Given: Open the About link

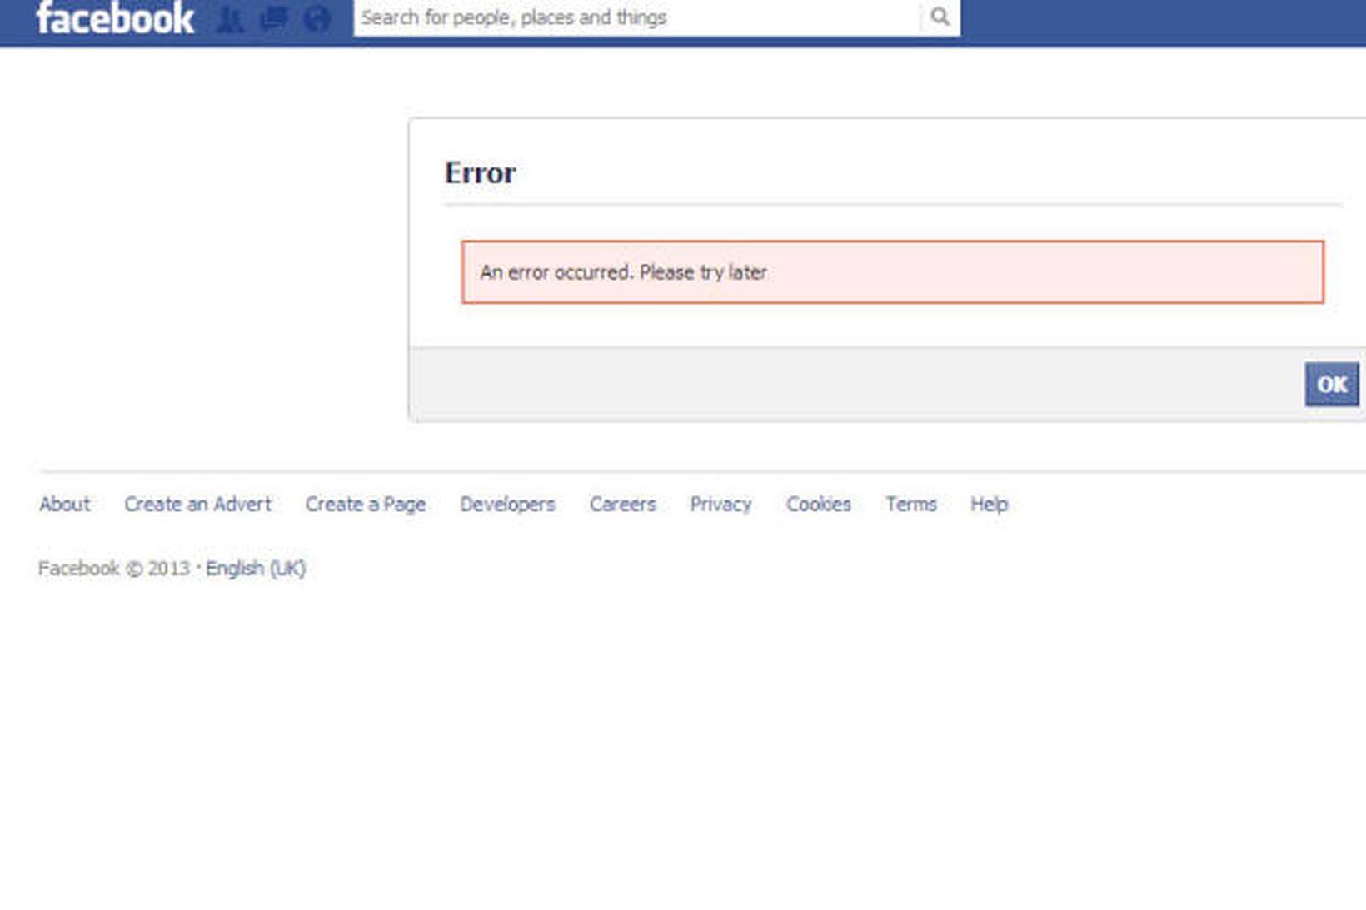Looking at the screenshot, I should (x=65, y=505).
